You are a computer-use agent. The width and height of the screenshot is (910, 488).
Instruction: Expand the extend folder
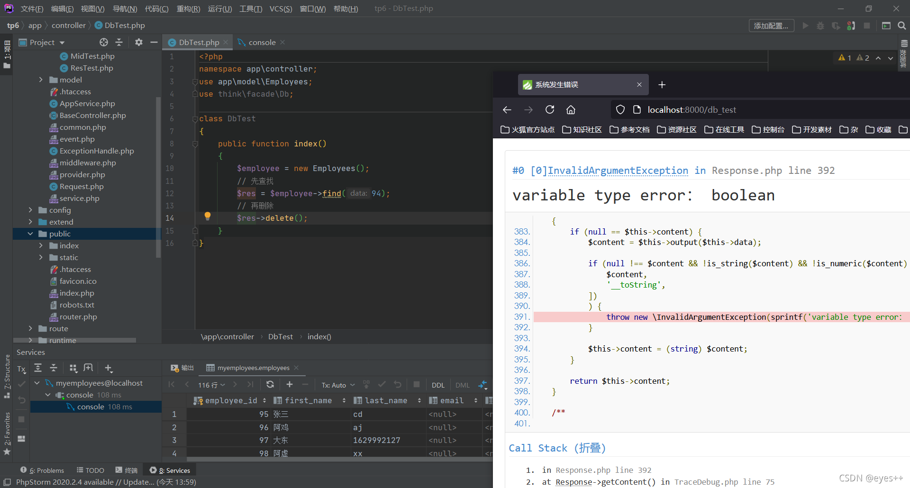[x=30, y=222]
